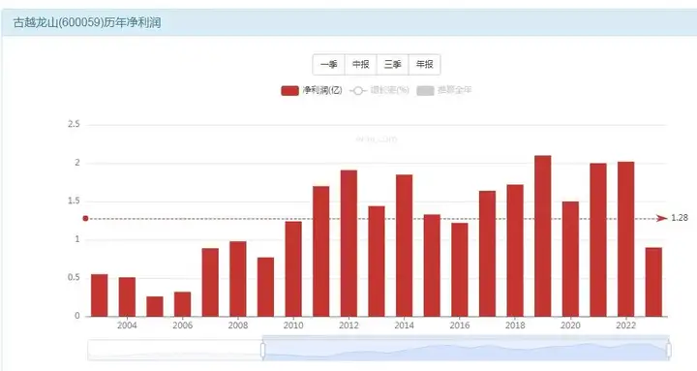Click the unselected left part of zoom bar

(x=174, y=350)
